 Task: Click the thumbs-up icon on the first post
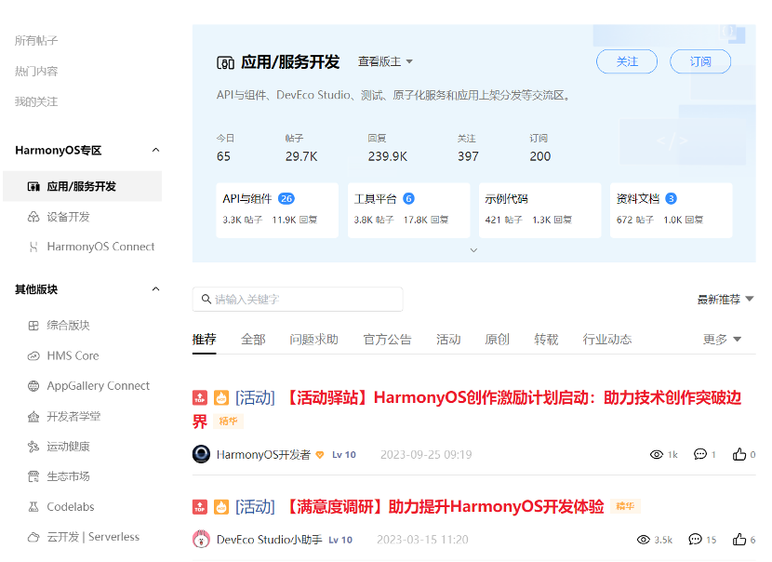pyautogui.click(x=739, y=454)
